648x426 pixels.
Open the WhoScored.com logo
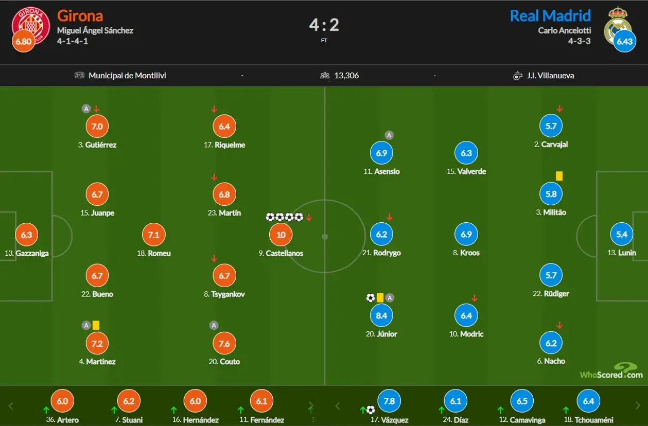pyautogui.click(x=611, y=371)
